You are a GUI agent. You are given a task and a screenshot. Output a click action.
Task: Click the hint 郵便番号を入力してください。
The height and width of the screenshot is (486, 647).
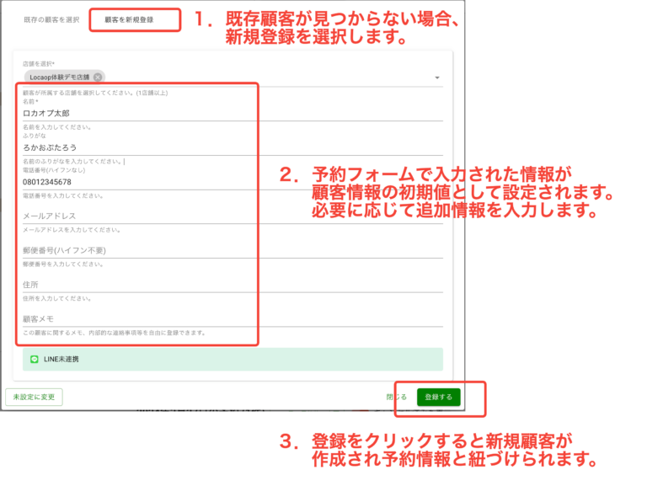coord(63,264)
